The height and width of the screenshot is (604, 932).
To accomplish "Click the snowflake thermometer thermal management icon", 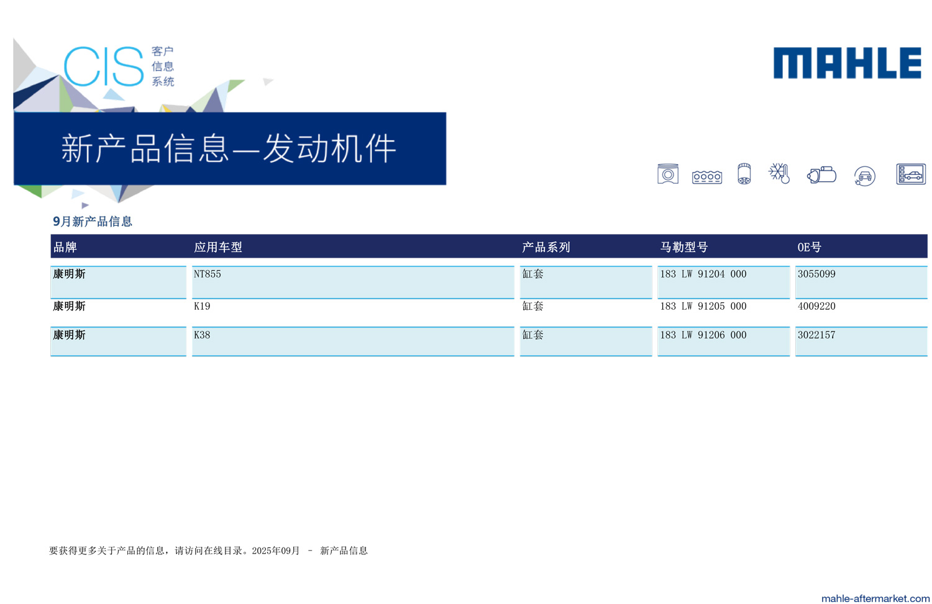I will [779, 173].
